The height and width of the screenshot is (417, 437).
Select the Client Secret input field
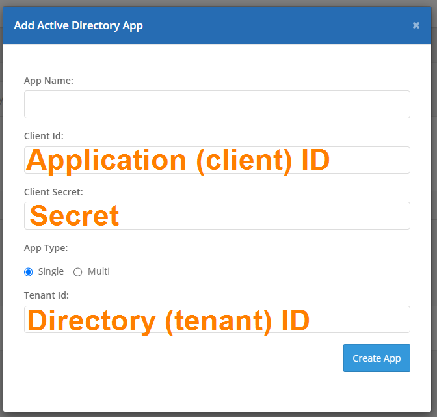click(x=217, y=216)
